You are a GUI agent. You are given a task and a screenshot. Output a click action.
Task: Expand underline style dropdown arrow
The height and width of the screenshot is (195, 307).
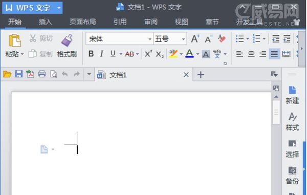click(121, 54)
